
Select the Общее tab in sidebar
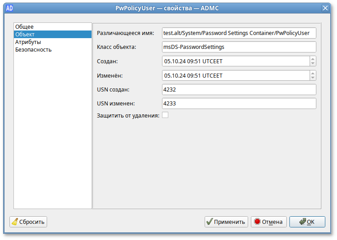click(x=24, y=27)
